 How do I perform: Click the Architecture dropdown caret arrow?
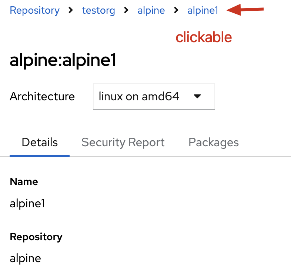point(197,97)
